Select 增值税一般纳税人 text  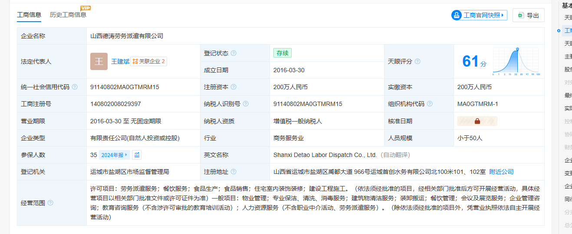pyautogui.click(x=298, y=121)
